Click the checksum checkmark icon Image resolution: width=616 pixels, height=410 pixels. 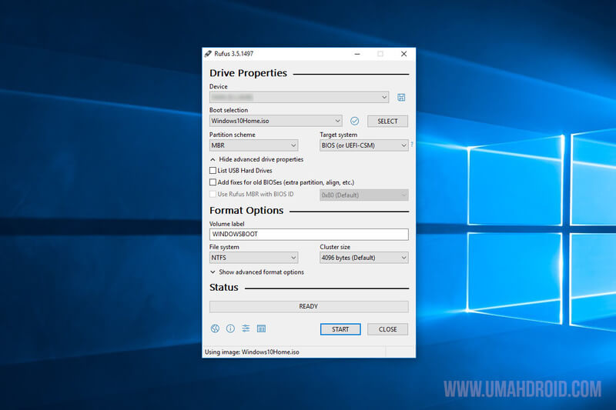point(354,122)
